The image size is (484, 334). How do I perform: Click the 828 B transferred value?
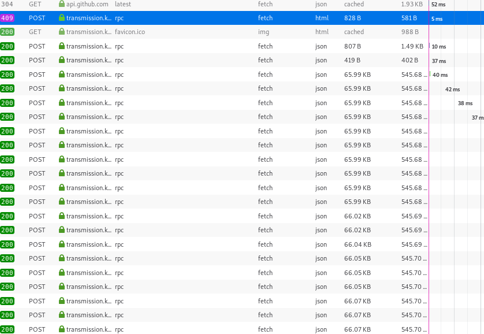coord(352,18)
